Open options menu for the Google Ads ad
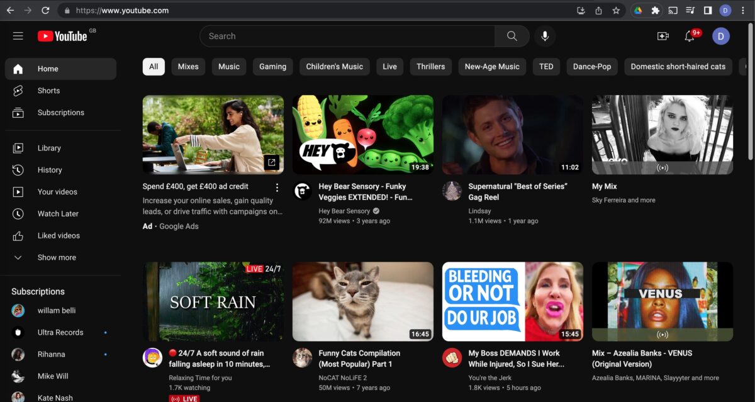Image resolution: width=755 pixels, height=402 pixels. pyautogui.click(x=277, y=187)
